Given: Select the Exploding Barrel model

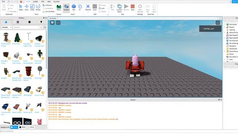Looking at the screenshot, I should [28, 74].
